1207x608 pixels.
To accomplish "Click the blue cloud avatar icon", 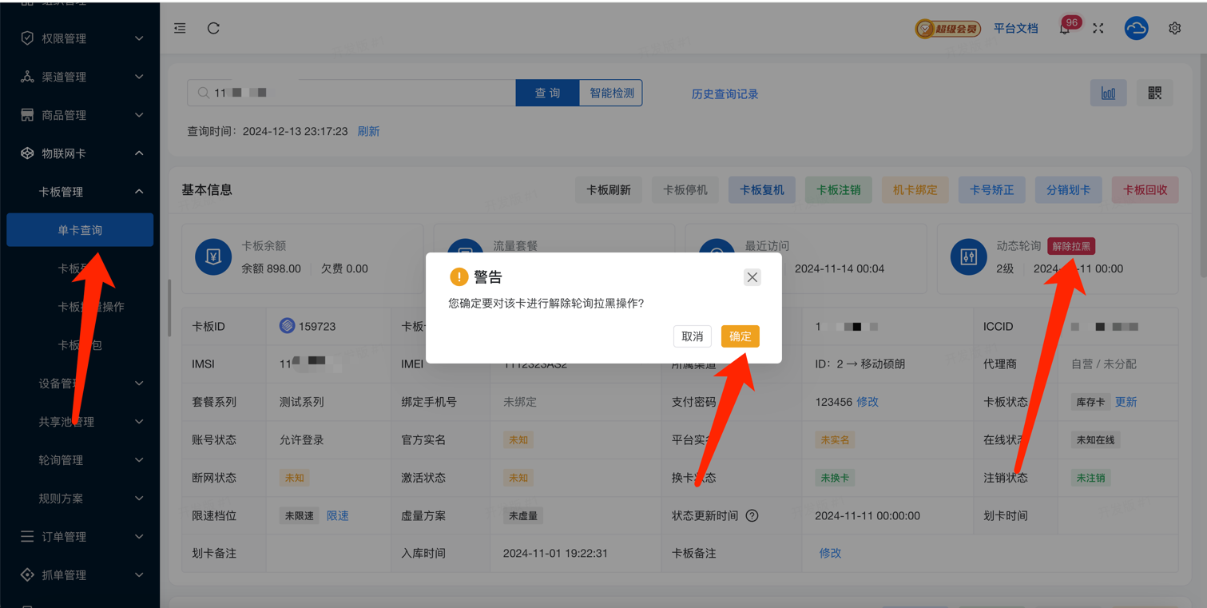I will pos(1136,29).
